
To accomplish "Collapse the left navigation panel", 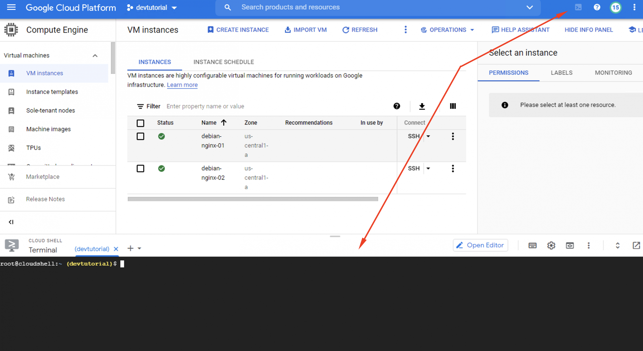I will coord(11,222).
